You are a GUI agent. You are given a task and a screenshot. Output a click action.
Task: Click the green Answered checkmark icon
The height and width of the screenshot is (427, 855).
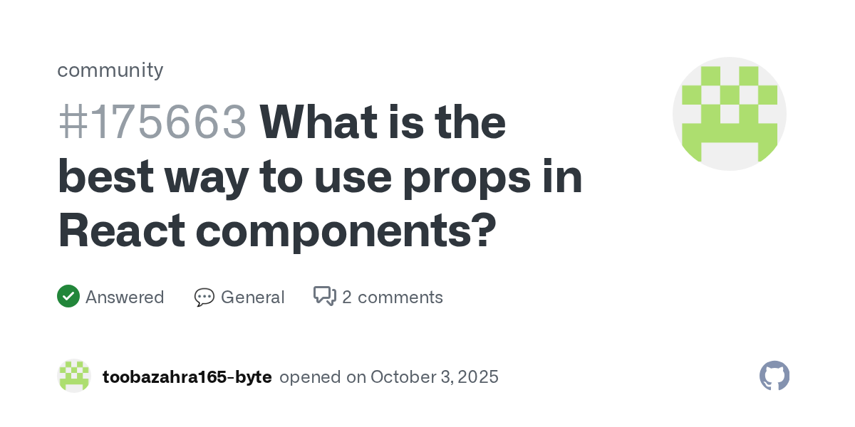(x=68, y=296)
